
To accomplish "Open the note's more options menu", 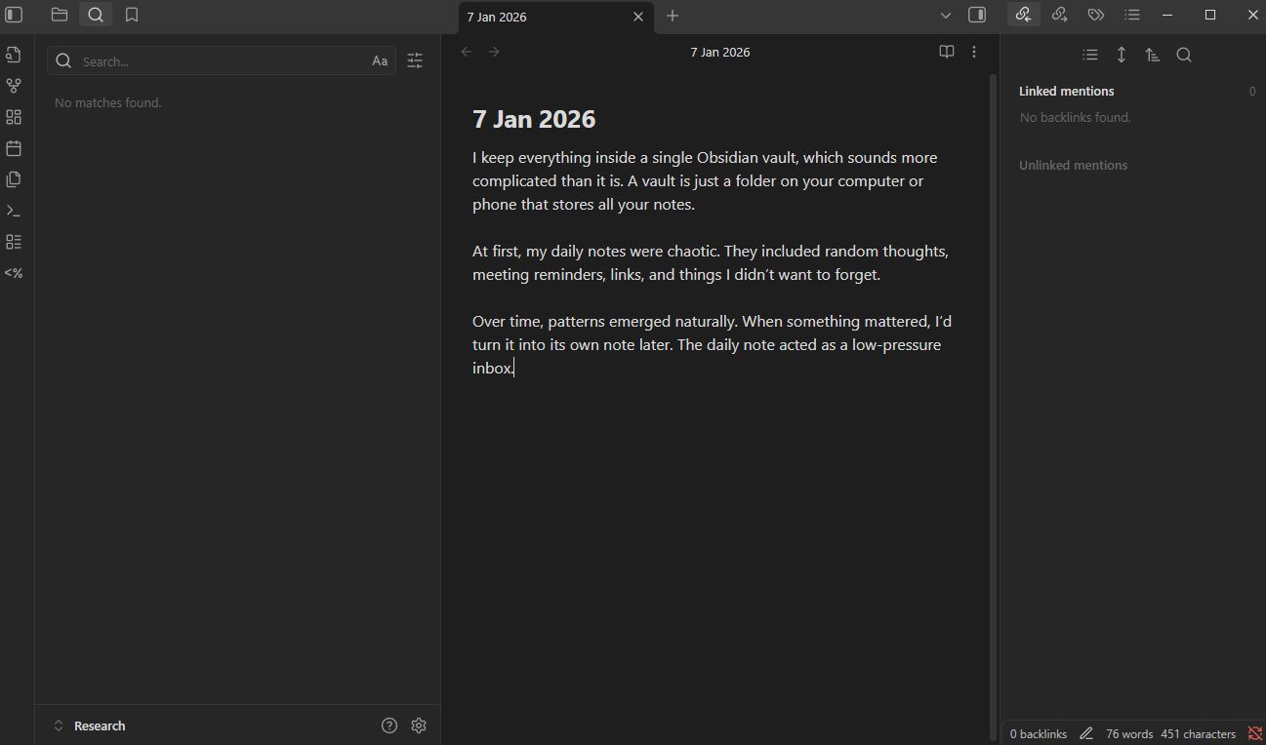I will click(x=974, y=52).
